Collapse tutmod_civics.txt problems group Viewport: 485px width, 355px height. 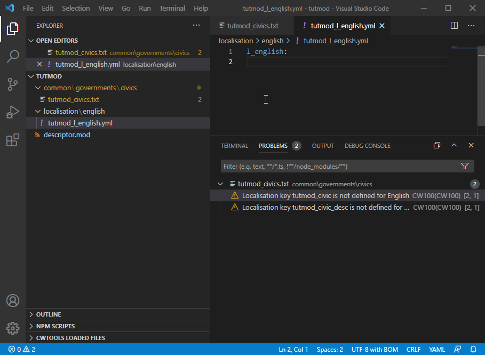tap(221, 184)
